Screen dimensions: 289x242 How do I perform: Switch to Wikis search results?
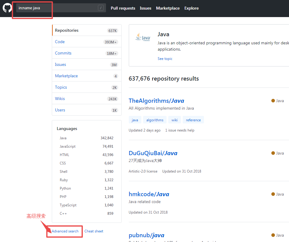pyautogui.click(x=87, y=99)
